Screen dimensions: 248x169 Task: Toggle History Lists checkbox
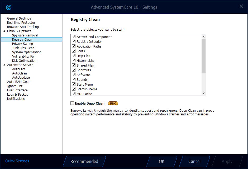(x=74, y=60)
